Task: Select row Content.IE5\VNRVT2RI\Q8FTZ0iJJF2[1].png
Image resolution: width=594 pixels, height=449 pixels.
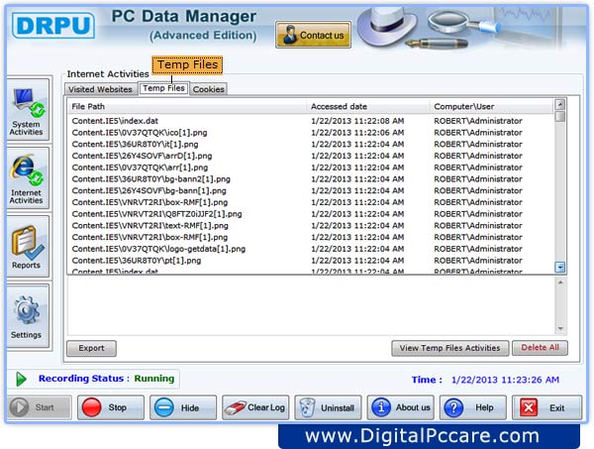Action: [311, 214]
